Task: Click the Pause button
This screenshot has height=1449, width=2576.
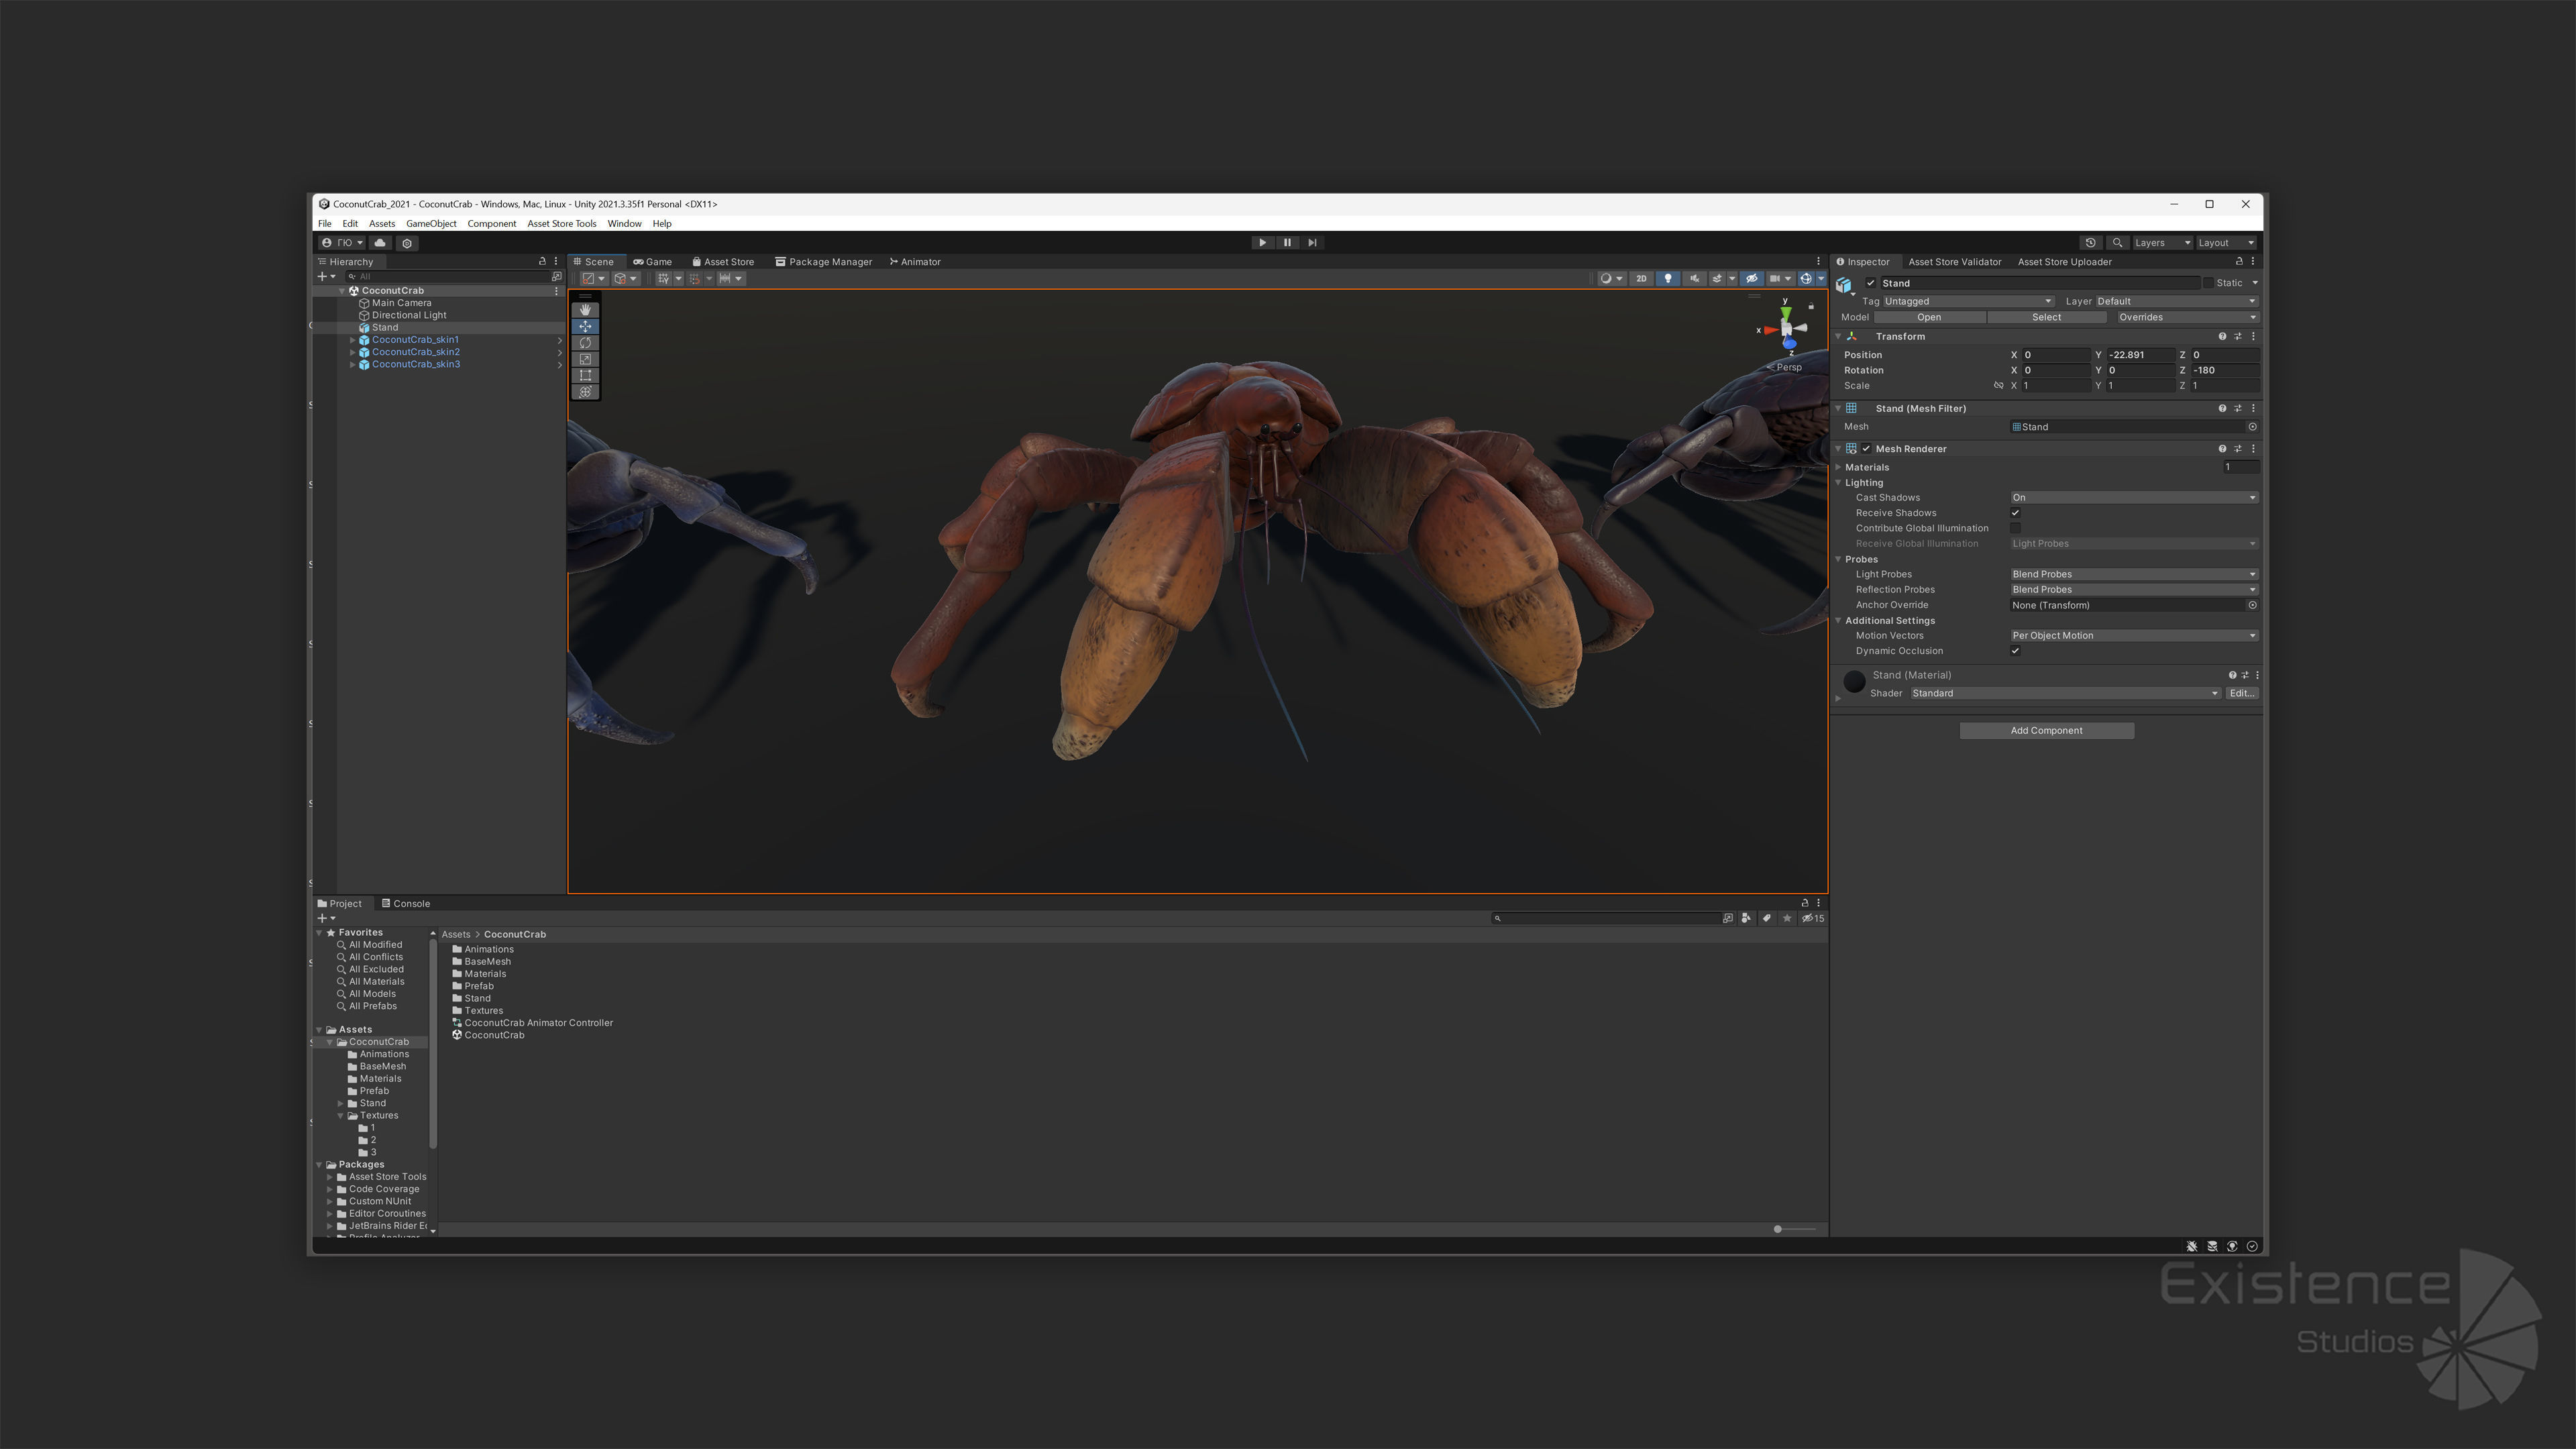Action: pyautogui.click(x=1287, y=242)
